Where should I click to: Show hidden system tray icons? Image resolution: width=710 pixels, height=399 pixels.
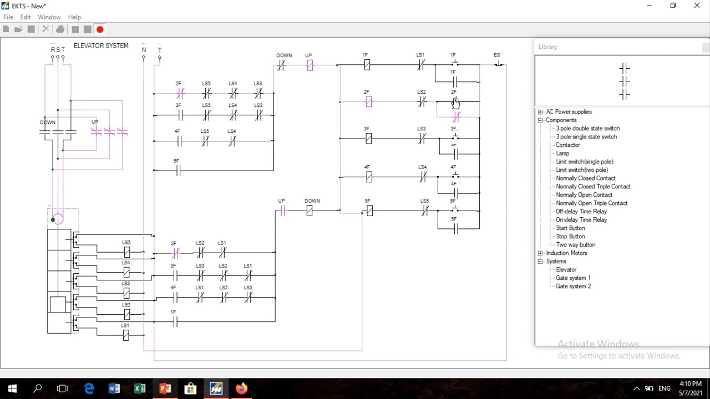pyautogui.click(x=636, y=388)
